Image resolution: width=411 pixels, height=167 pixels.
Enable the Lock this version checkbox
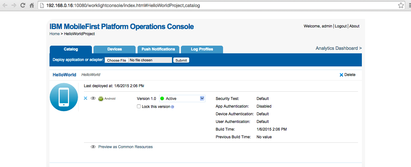coord(139,106)
